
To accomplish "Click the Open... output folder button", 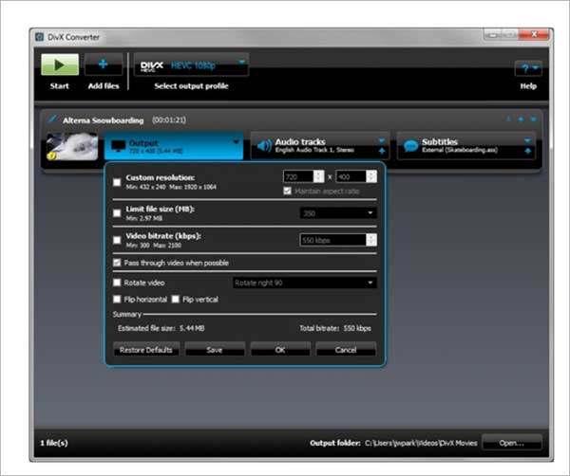I will pos(512,443).
